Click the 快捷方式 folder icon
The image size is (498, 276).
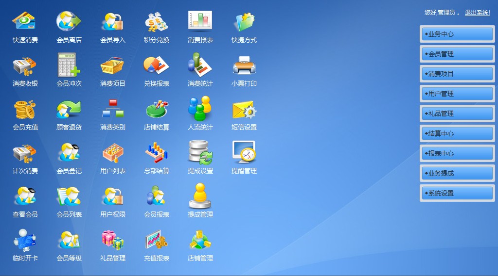pyautogui.click(x=244, y=21)
